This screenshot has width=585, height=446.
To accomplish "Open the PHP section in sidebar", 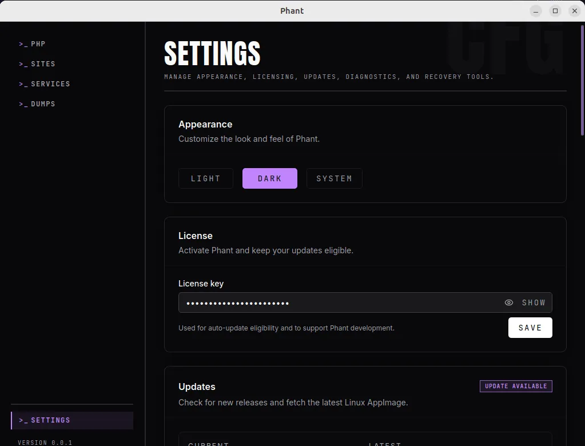I will [x=33, y=44].
